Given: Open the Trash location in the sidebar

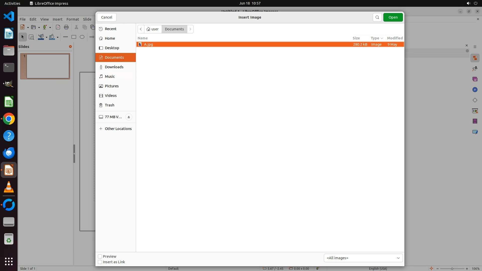Looking at the screenshot, I should [109, 105].
